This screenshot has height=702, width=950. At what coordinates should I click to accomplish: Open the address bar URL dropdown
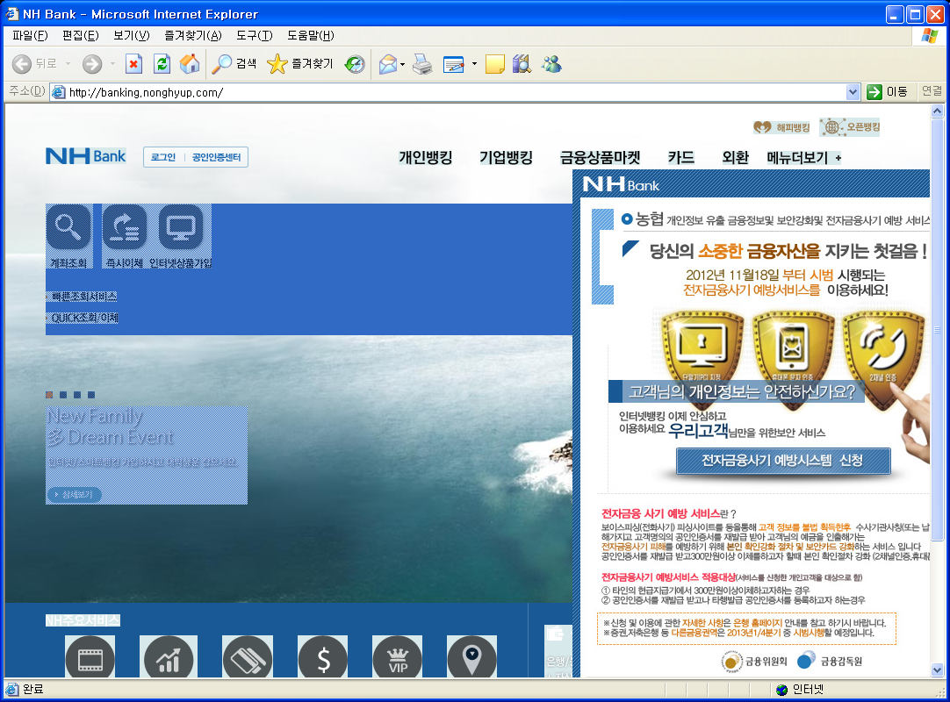point(853,92)
